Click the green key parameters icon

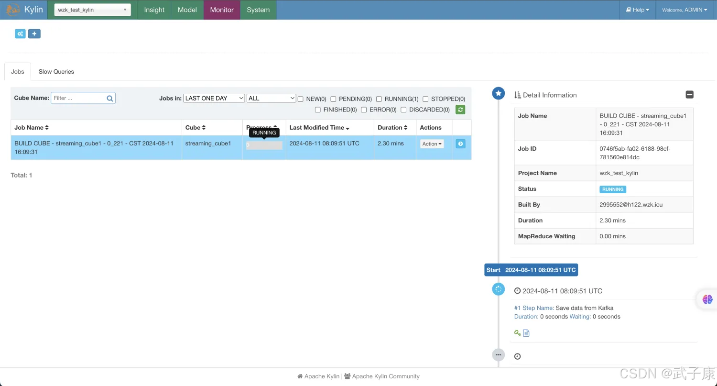pos(517,333)
